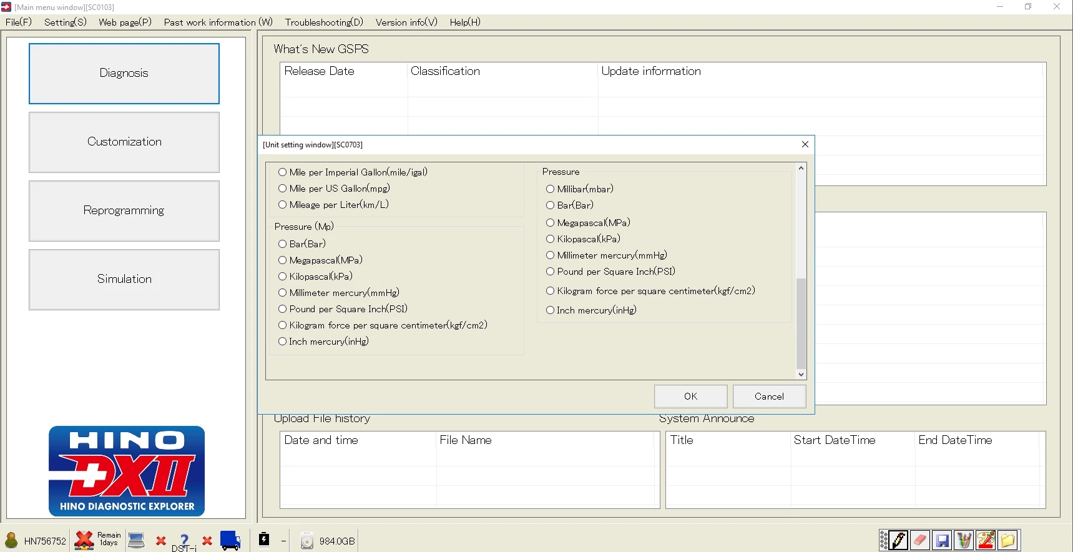Click the user account icon beside HN756752
The height and width of the screenshot is (552, 1073).
(11, 540)
